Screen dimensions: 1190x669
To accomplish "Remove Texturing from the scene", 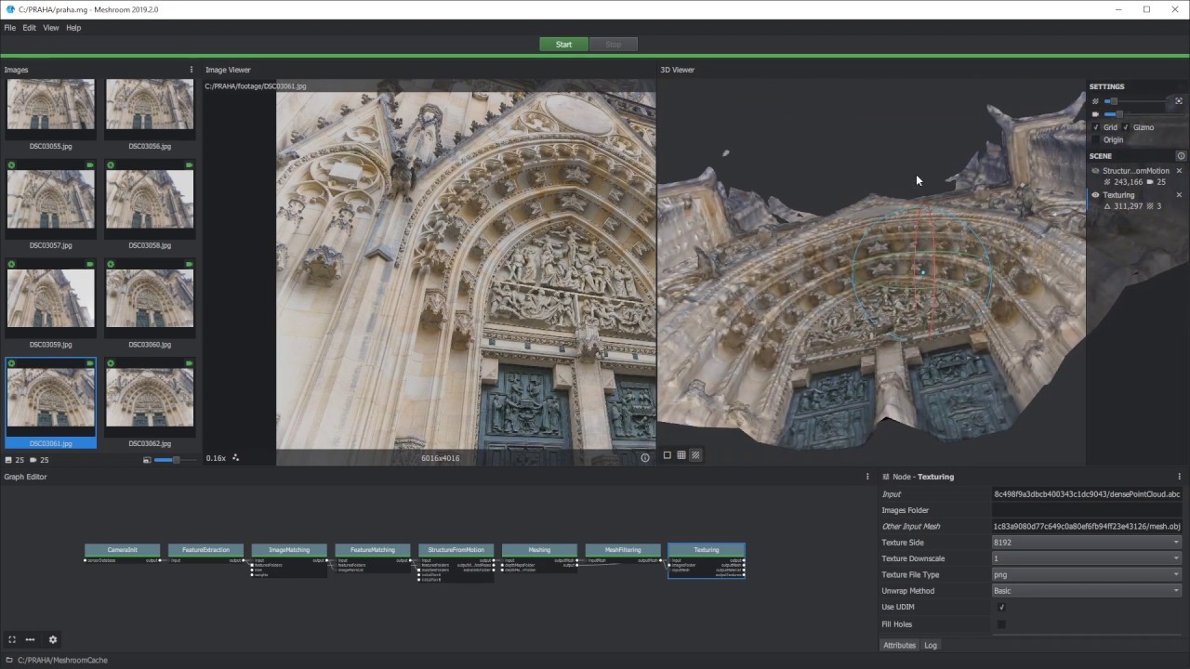I will pos(1180,195).
